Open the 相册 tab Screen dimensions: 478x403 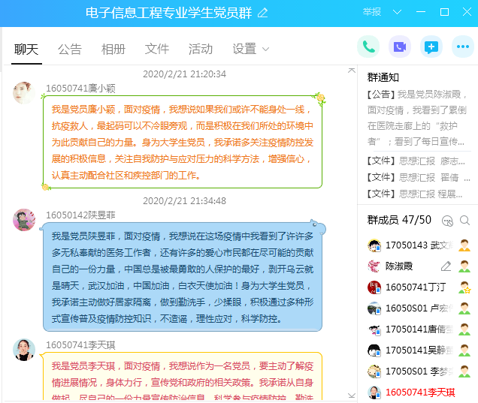(113, 49)
